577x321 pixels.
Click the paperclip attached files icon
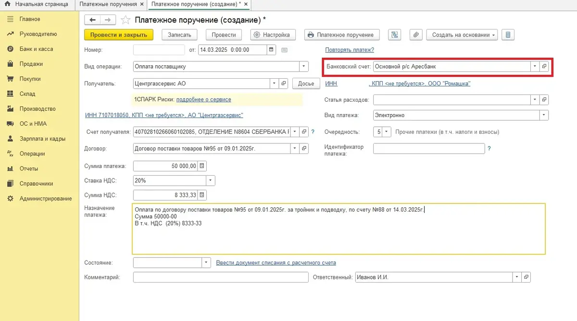(416, 35)
